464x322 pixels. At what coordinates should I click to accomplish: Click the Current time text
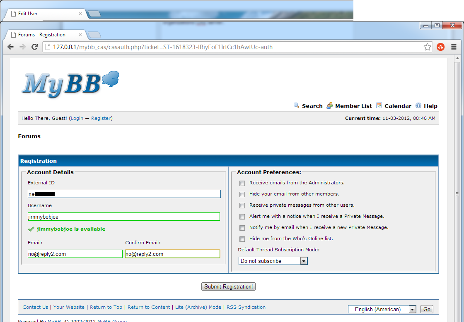click(x=390, y=118)
